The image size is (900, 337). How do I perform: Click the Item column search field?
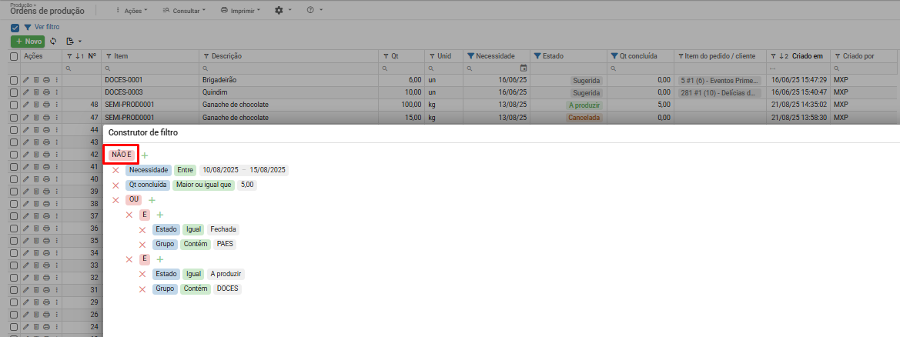pos(150,68)
